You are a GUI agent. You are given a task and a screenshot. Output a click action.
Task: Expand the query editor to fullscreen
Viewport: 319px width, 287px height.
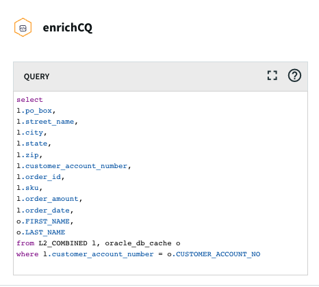pyautogui.click(x=272, y=75)
